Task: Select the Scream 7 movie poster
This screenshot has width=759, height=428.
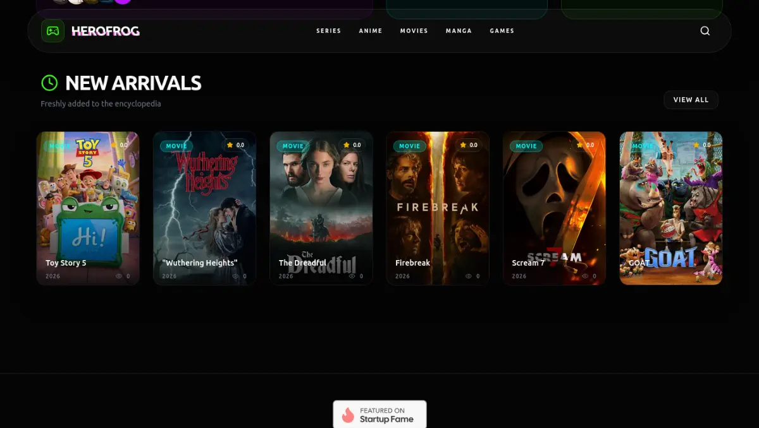Action: 554,208
